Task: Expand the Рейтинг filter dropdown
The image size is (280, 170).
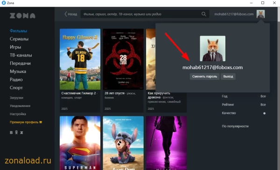Action: coord(244,105)
